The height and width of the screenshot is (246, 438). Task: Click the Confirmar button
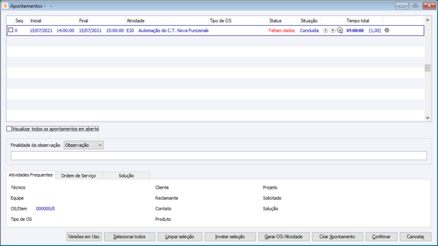[381, 237]
